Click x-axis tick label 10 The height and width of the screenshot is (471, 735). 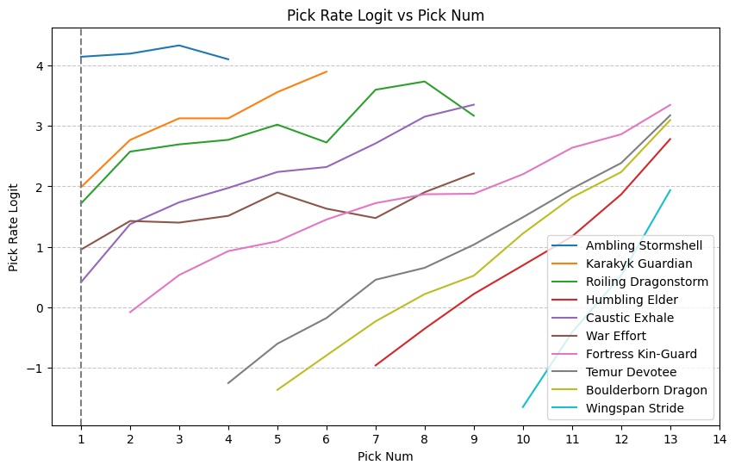(x=523, y=439)
